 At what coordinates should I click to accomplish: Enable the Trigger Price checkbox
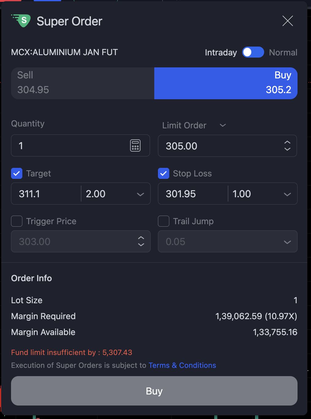tap(17, 221)
